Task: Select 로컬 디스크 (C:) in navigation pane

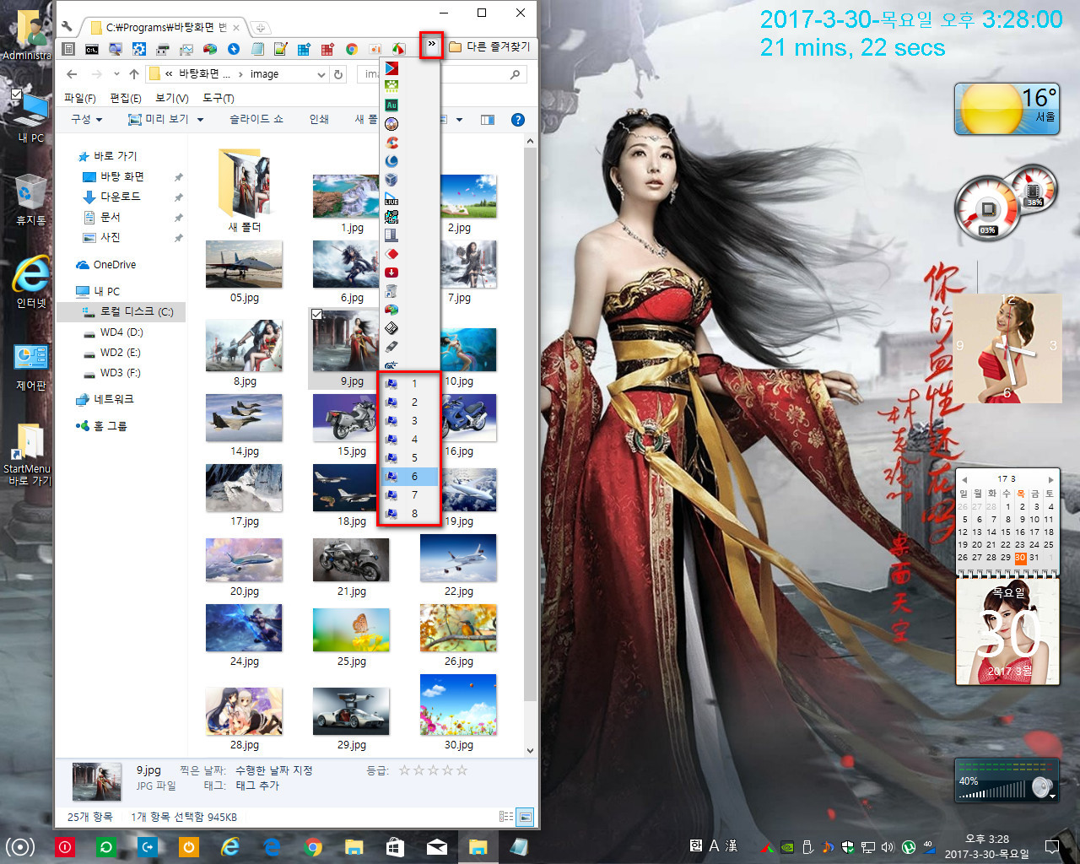Action: point(123,312)
